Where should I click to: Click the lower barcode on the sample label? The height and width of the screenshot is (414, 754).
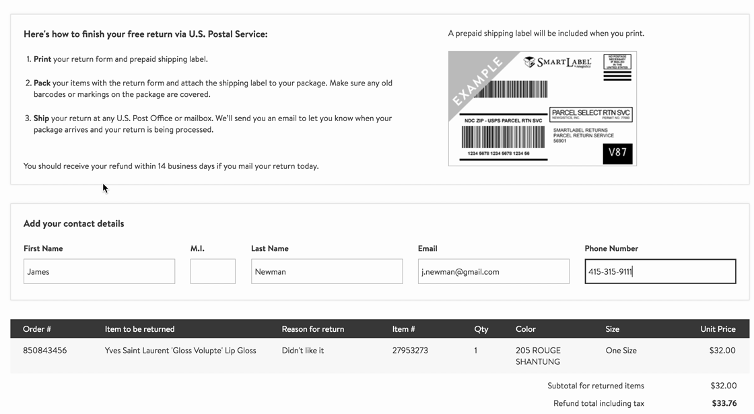[x=502, y=137]
